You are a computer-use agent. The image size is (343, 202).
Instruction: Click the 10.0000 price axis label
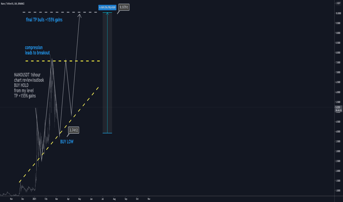338,13
